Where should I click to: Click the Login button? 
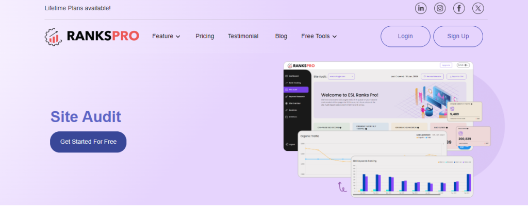[405, 37]
